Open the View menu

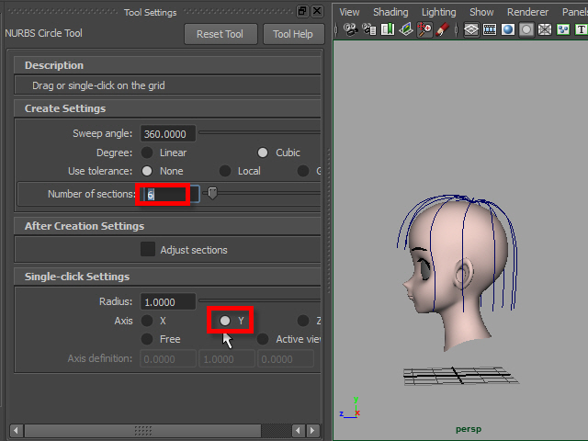click(x=349, y=12)
